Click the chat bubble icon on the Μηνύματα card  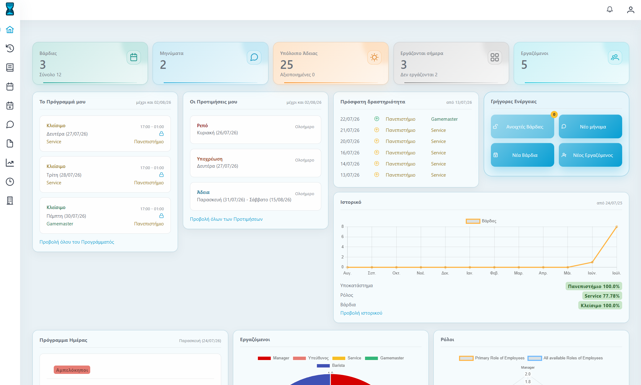tap(254, 57)
